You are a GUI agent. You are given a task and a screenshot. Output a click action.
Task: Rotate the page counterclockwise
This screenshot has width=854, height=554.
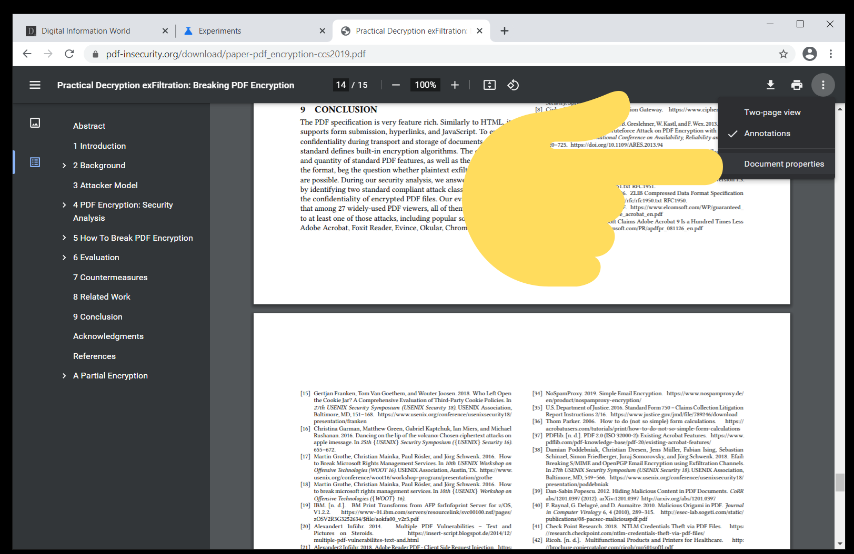click(x=513, y=85)
